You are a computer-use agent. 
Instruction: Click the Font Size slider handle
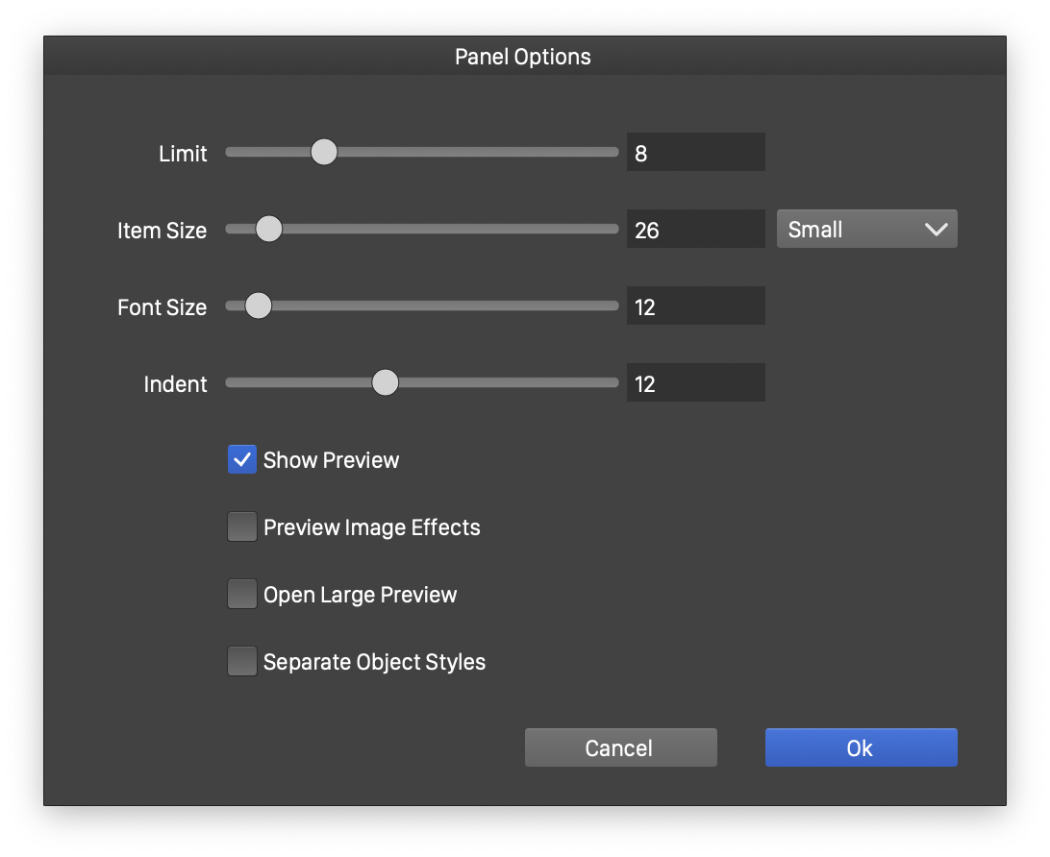point(258,306)
